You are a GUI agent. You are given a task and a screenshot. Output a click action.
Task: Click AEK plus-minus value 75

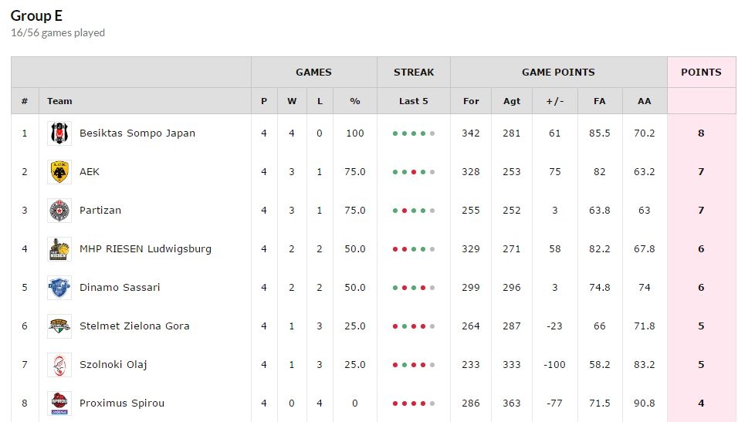click(x=555, y=172)
